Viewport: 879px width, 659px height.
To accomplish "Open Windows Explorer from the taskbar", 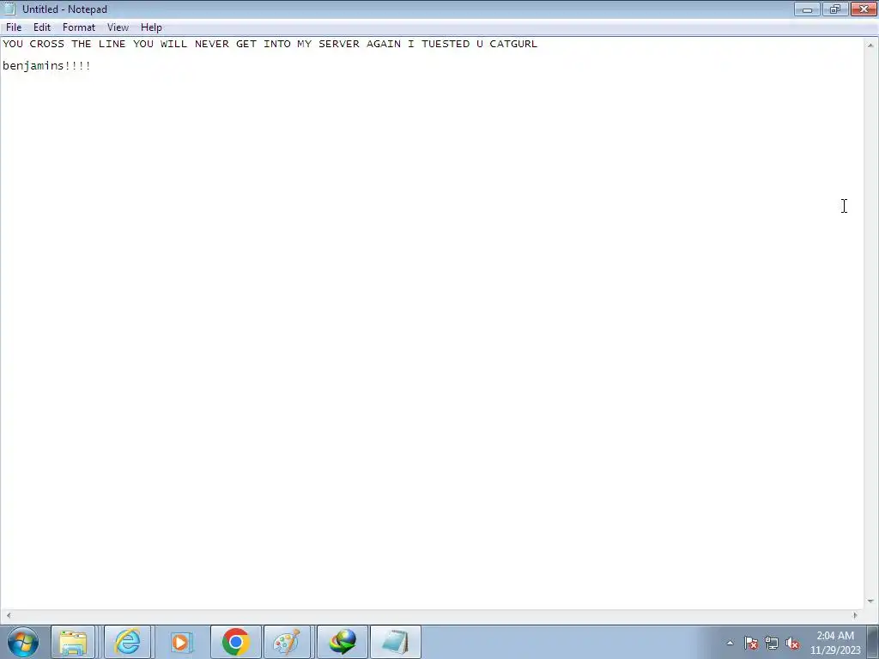I will click(73, 642).
